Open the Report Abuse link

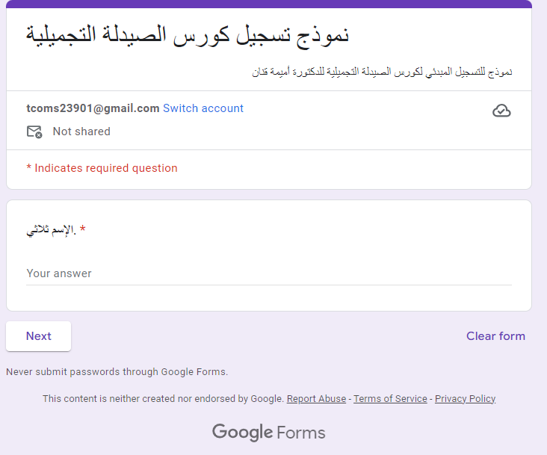tap(316, 398)
